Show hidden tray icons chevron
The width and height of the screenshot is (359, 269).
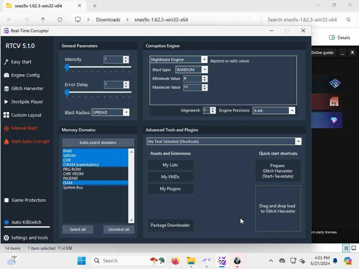pyautogui.click(x=271, y=261)
